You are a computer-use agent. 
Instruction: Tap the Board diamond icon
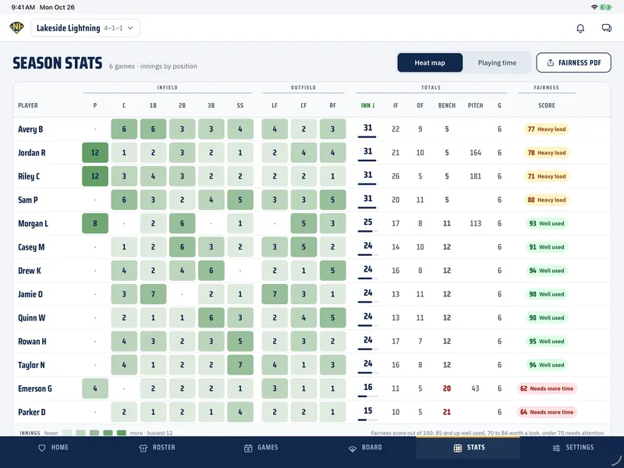pyautogui.click(x=353, y=448)
